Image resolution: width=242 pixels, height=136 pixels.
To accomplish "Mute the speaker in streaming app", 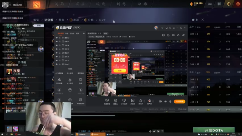I will 149,101.
